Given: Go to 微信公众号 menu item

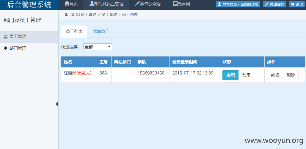Looking at the screenshot, I should (148, 4).
